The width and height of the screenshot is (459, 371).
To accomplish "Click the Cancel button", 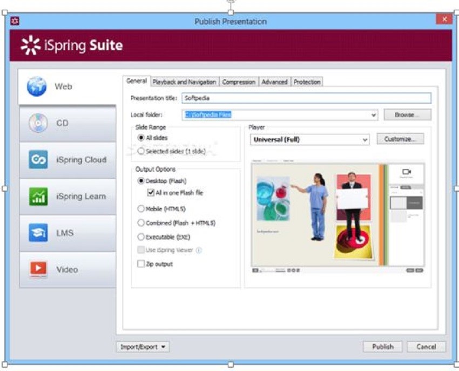I will tap(426, 347).
